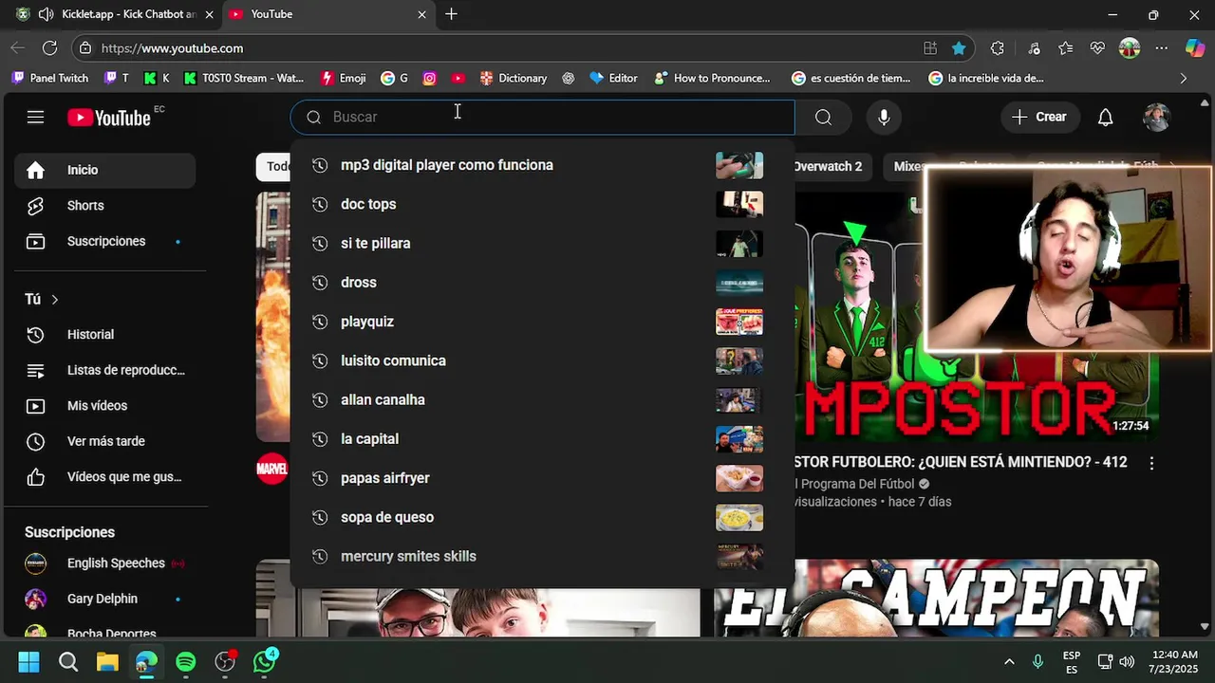
Task: Toggle the favorite star for this page
Action: (x=959, y=47)
